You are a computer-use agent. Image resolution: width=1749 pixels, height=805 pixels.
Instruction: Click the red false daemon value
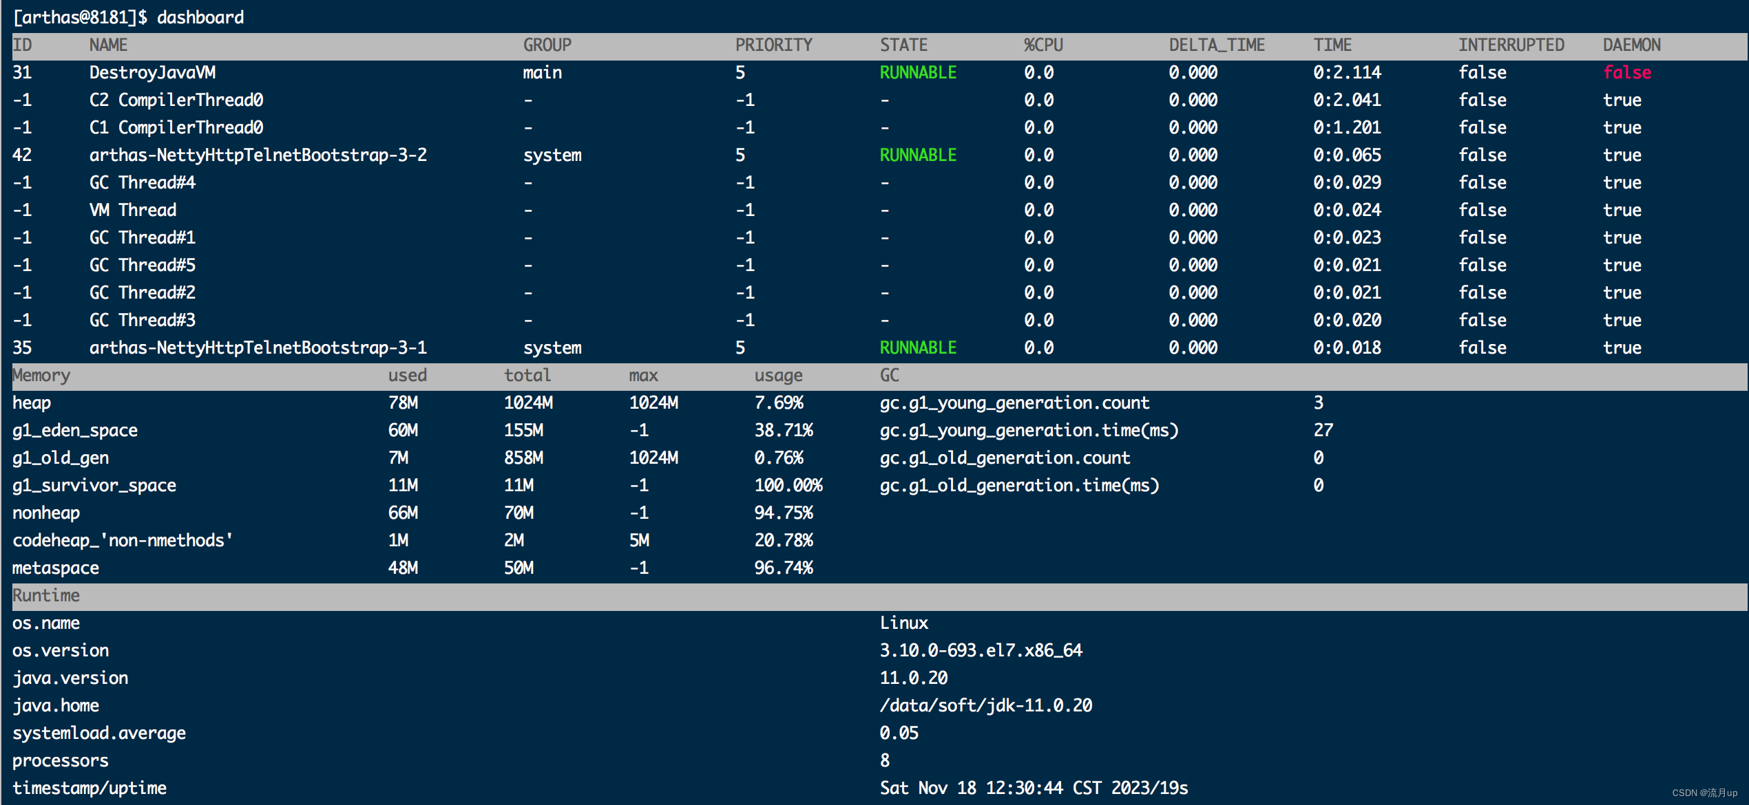(x=1627, y=72)
